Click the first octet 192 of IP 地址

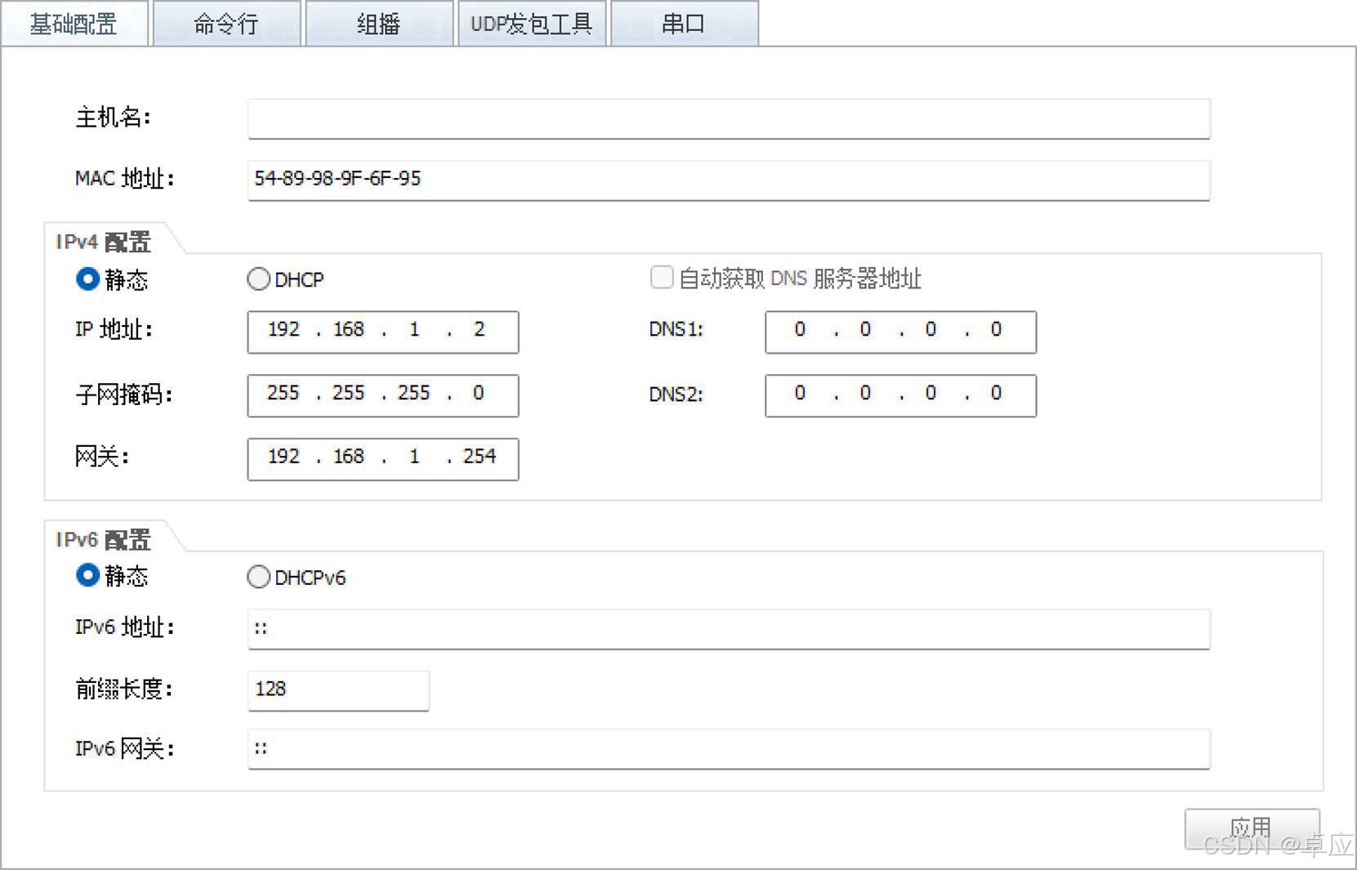click(x=283, y=328)
